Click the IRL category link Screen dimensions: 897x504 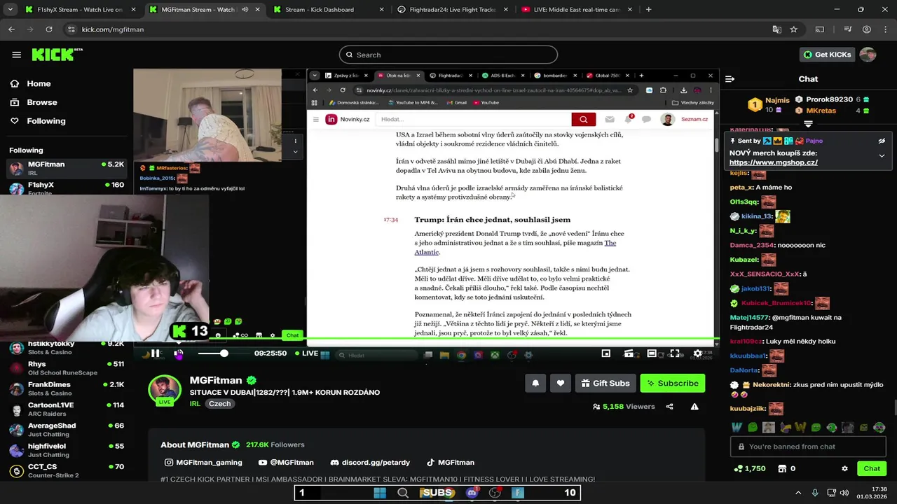(x=196, y=404)
